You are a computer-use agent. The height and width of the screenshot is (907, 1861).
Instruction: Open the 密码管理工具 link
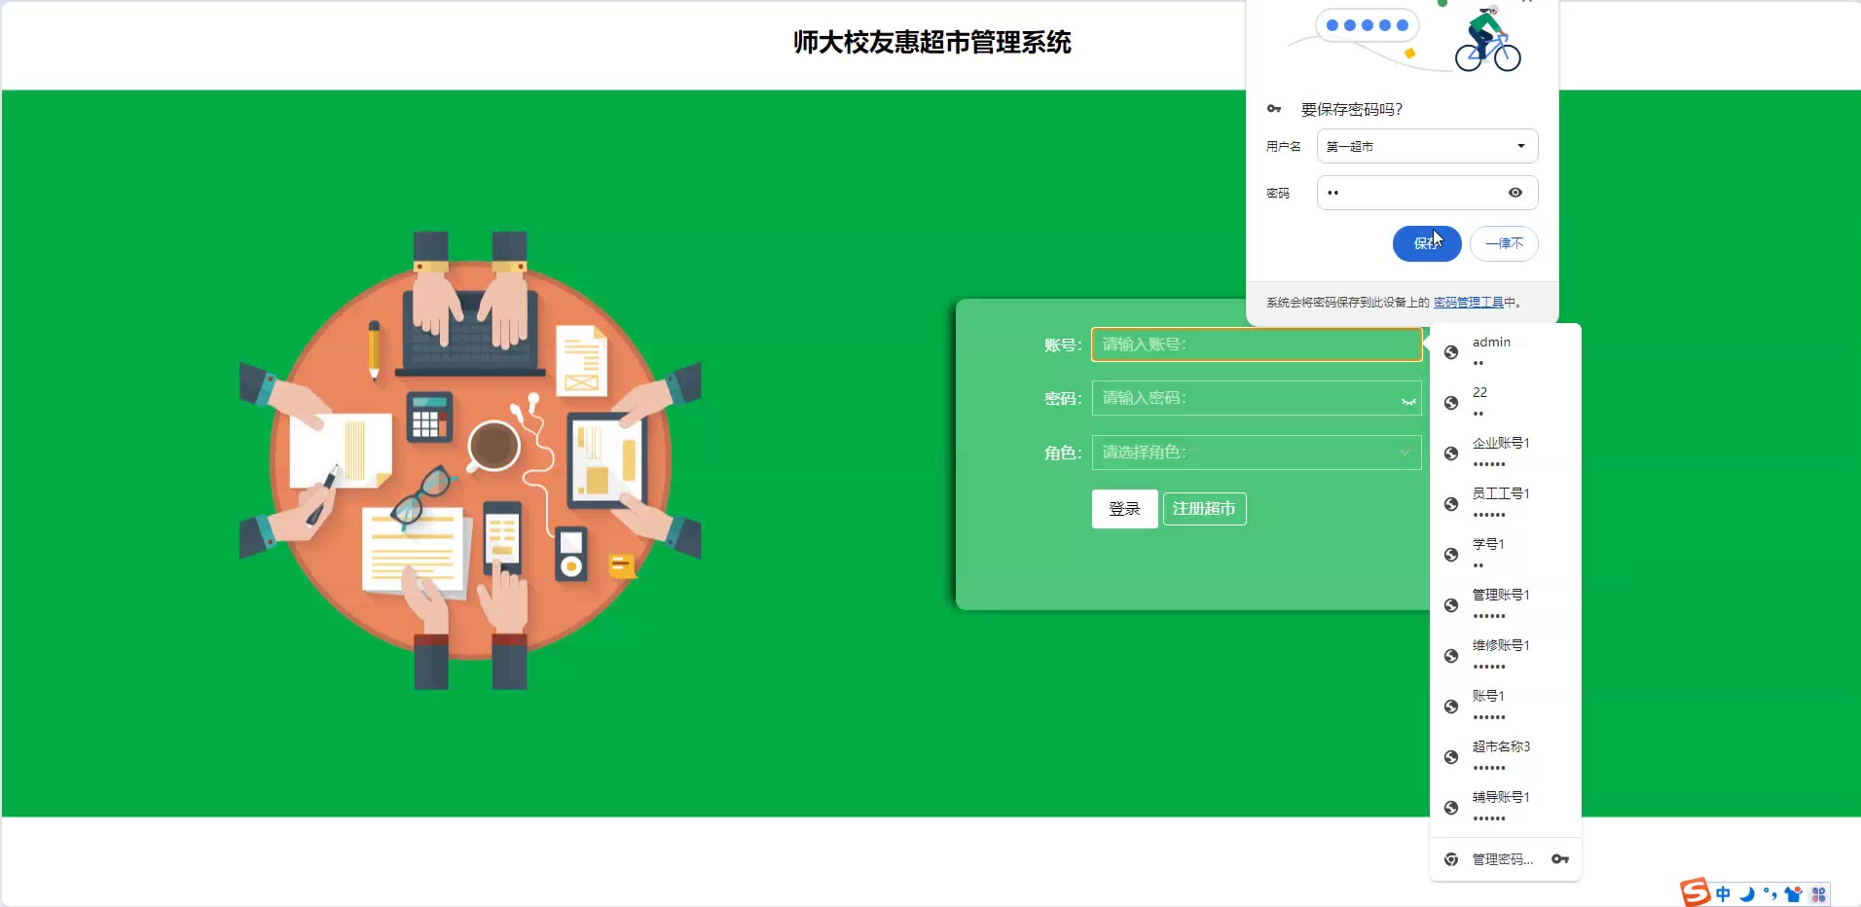coord(1468,303)
